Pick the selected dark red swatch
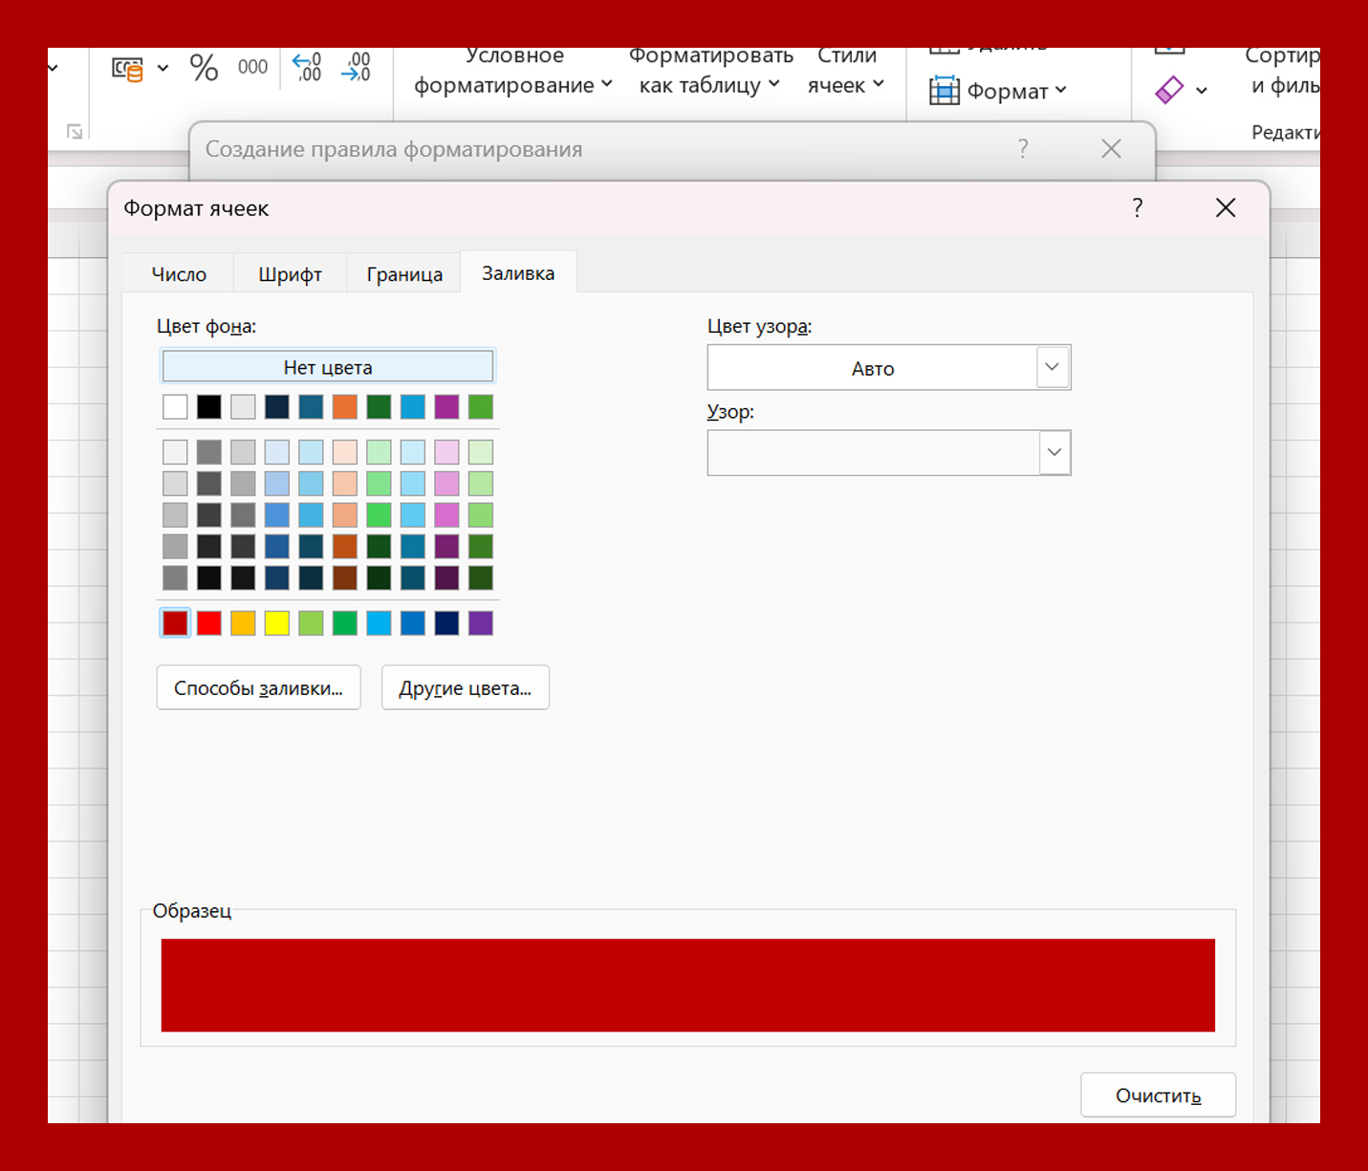This screenshot has height=1171, width=1368. pyautogui.click(x=175, y=623)
